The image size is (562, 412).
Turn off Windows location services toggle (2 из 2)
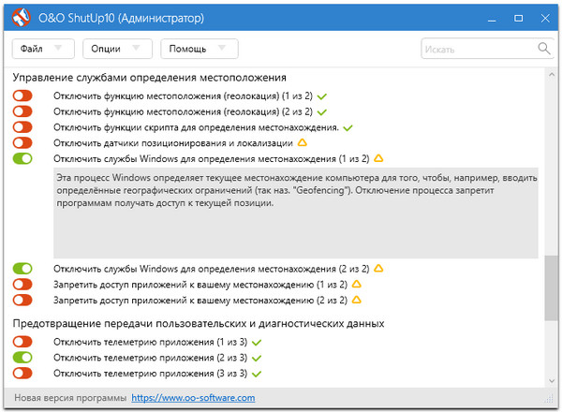tap(22, 269)
